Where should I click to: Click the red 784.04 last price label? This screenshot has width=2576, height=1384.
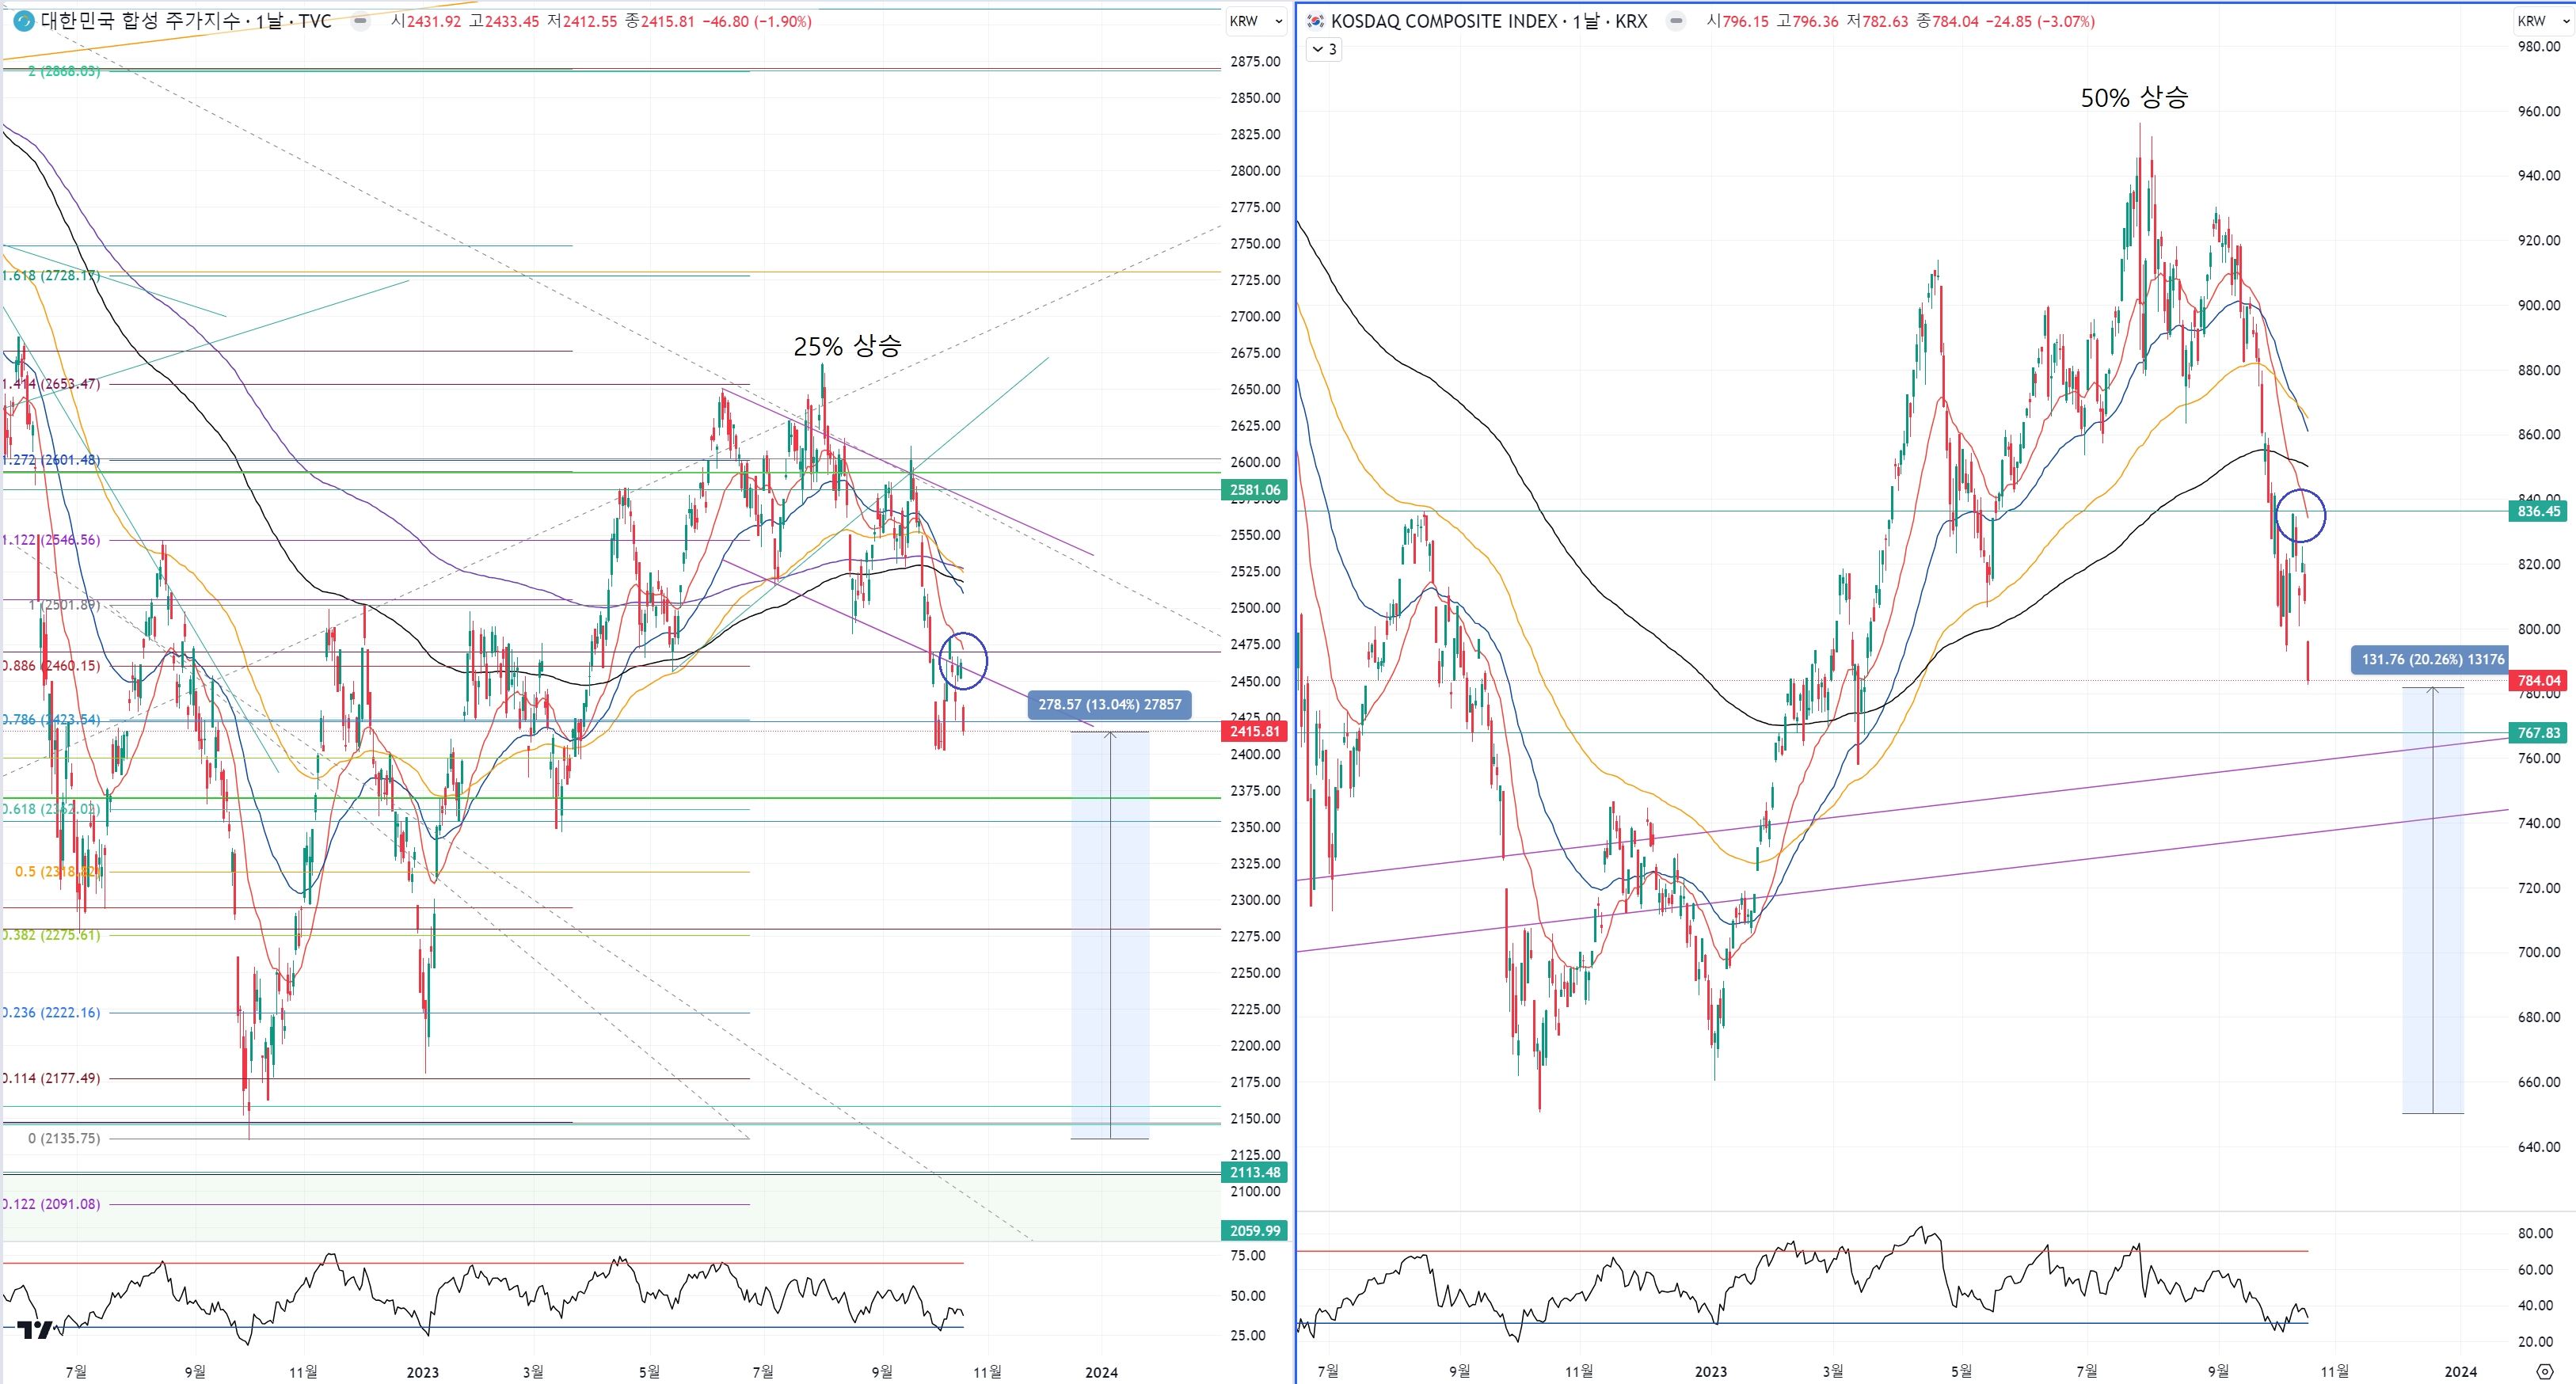point(2539,681)
